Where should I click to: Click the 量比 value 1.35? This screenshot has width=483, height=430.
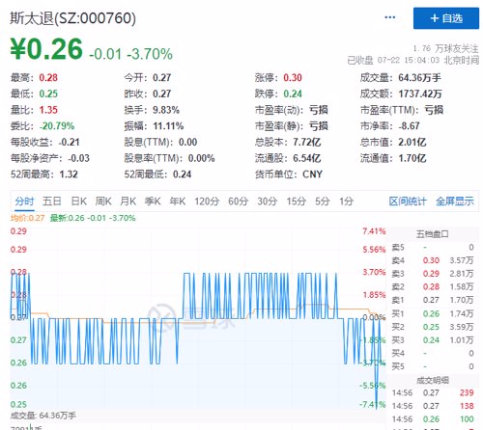click(x=48, y=110)
